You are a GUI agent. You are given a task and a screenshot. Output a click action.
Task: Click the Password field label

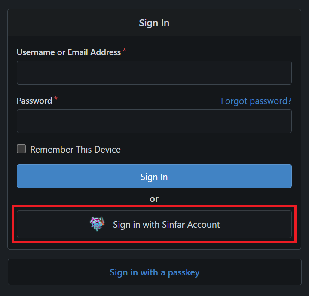click(x=34, y=101)
